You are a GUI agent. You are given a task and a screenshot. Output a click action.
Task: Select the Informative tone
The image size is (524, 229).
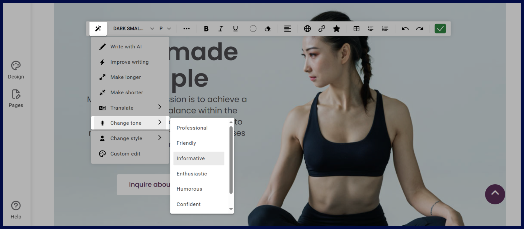(x=199, y=158)
